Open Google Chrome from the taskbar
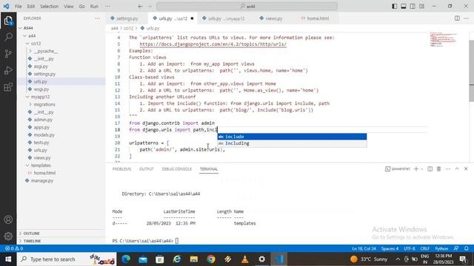The image size is (474, 266). click(x=211, y=259)
